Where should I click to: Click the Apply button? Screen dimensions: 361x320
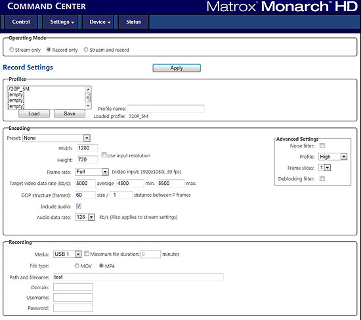pos(177,68)
